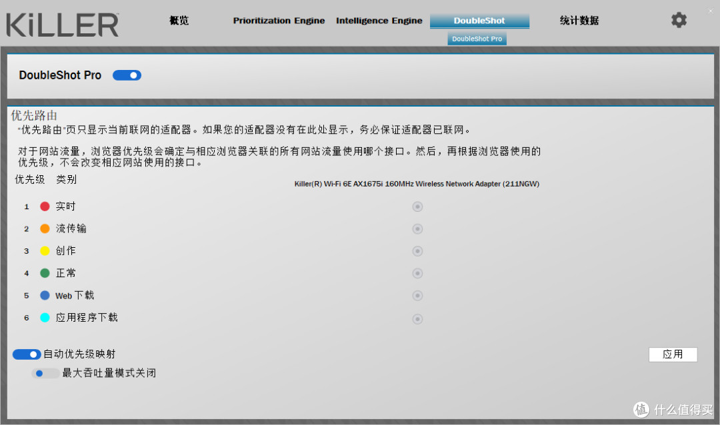Click the Killer Wi-Fi 6E AX1675i adapter header
Screen dimensions: 720x425
(x=417, y=184)
